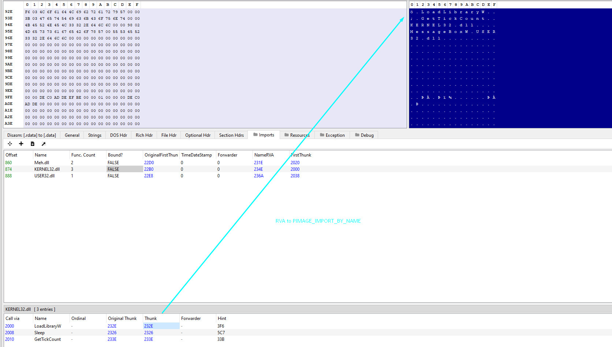Click the FirstThunk value 2020

[295, 163]
